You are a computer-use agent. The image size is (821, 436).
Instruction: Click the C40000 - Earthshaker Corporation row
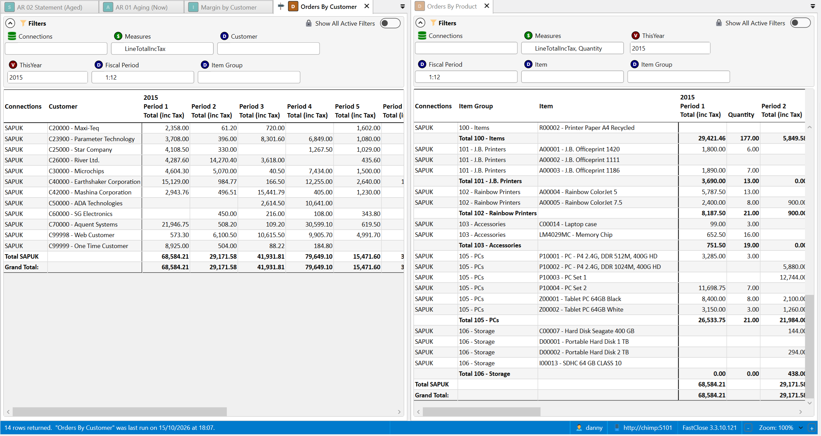(x=204, y=182)
